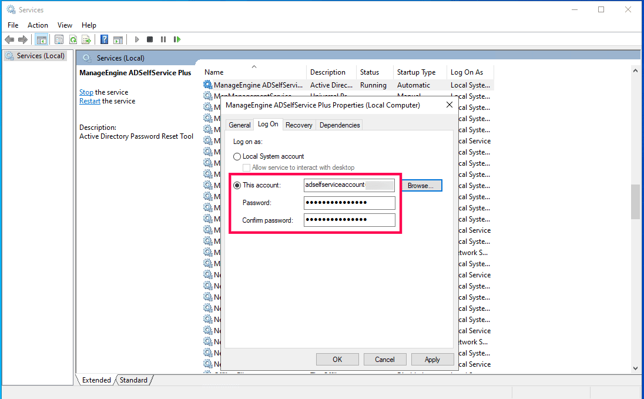
Task: Click the Restart Service toolbar icon
Action: [177, 39]
